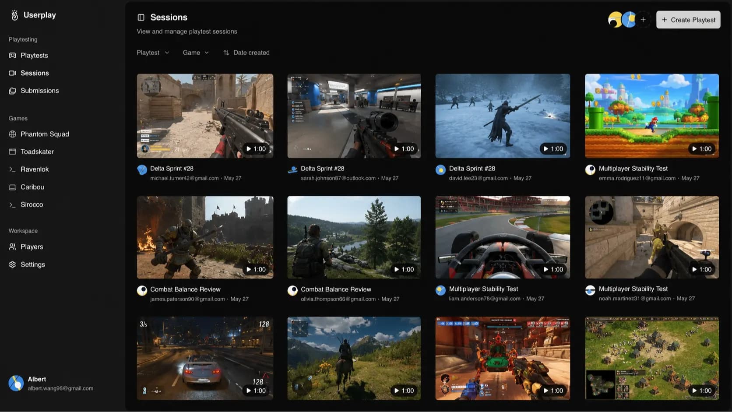The image size is (732, 412).
Task: Open the horse rider mountain session thumbnail
Action: (354, 358)
